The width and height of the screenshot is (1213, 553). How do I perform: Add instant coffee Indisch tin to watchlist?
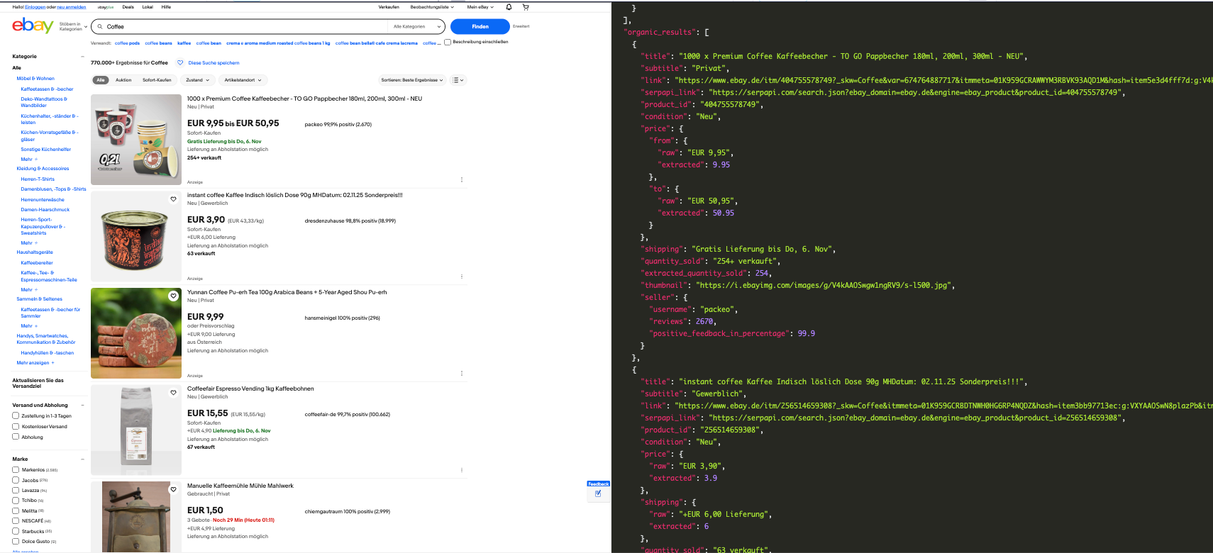tap(173, 199)
